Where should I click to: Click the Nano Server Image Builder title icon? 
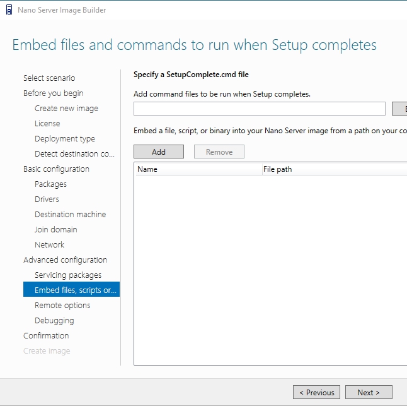point(9,10)
